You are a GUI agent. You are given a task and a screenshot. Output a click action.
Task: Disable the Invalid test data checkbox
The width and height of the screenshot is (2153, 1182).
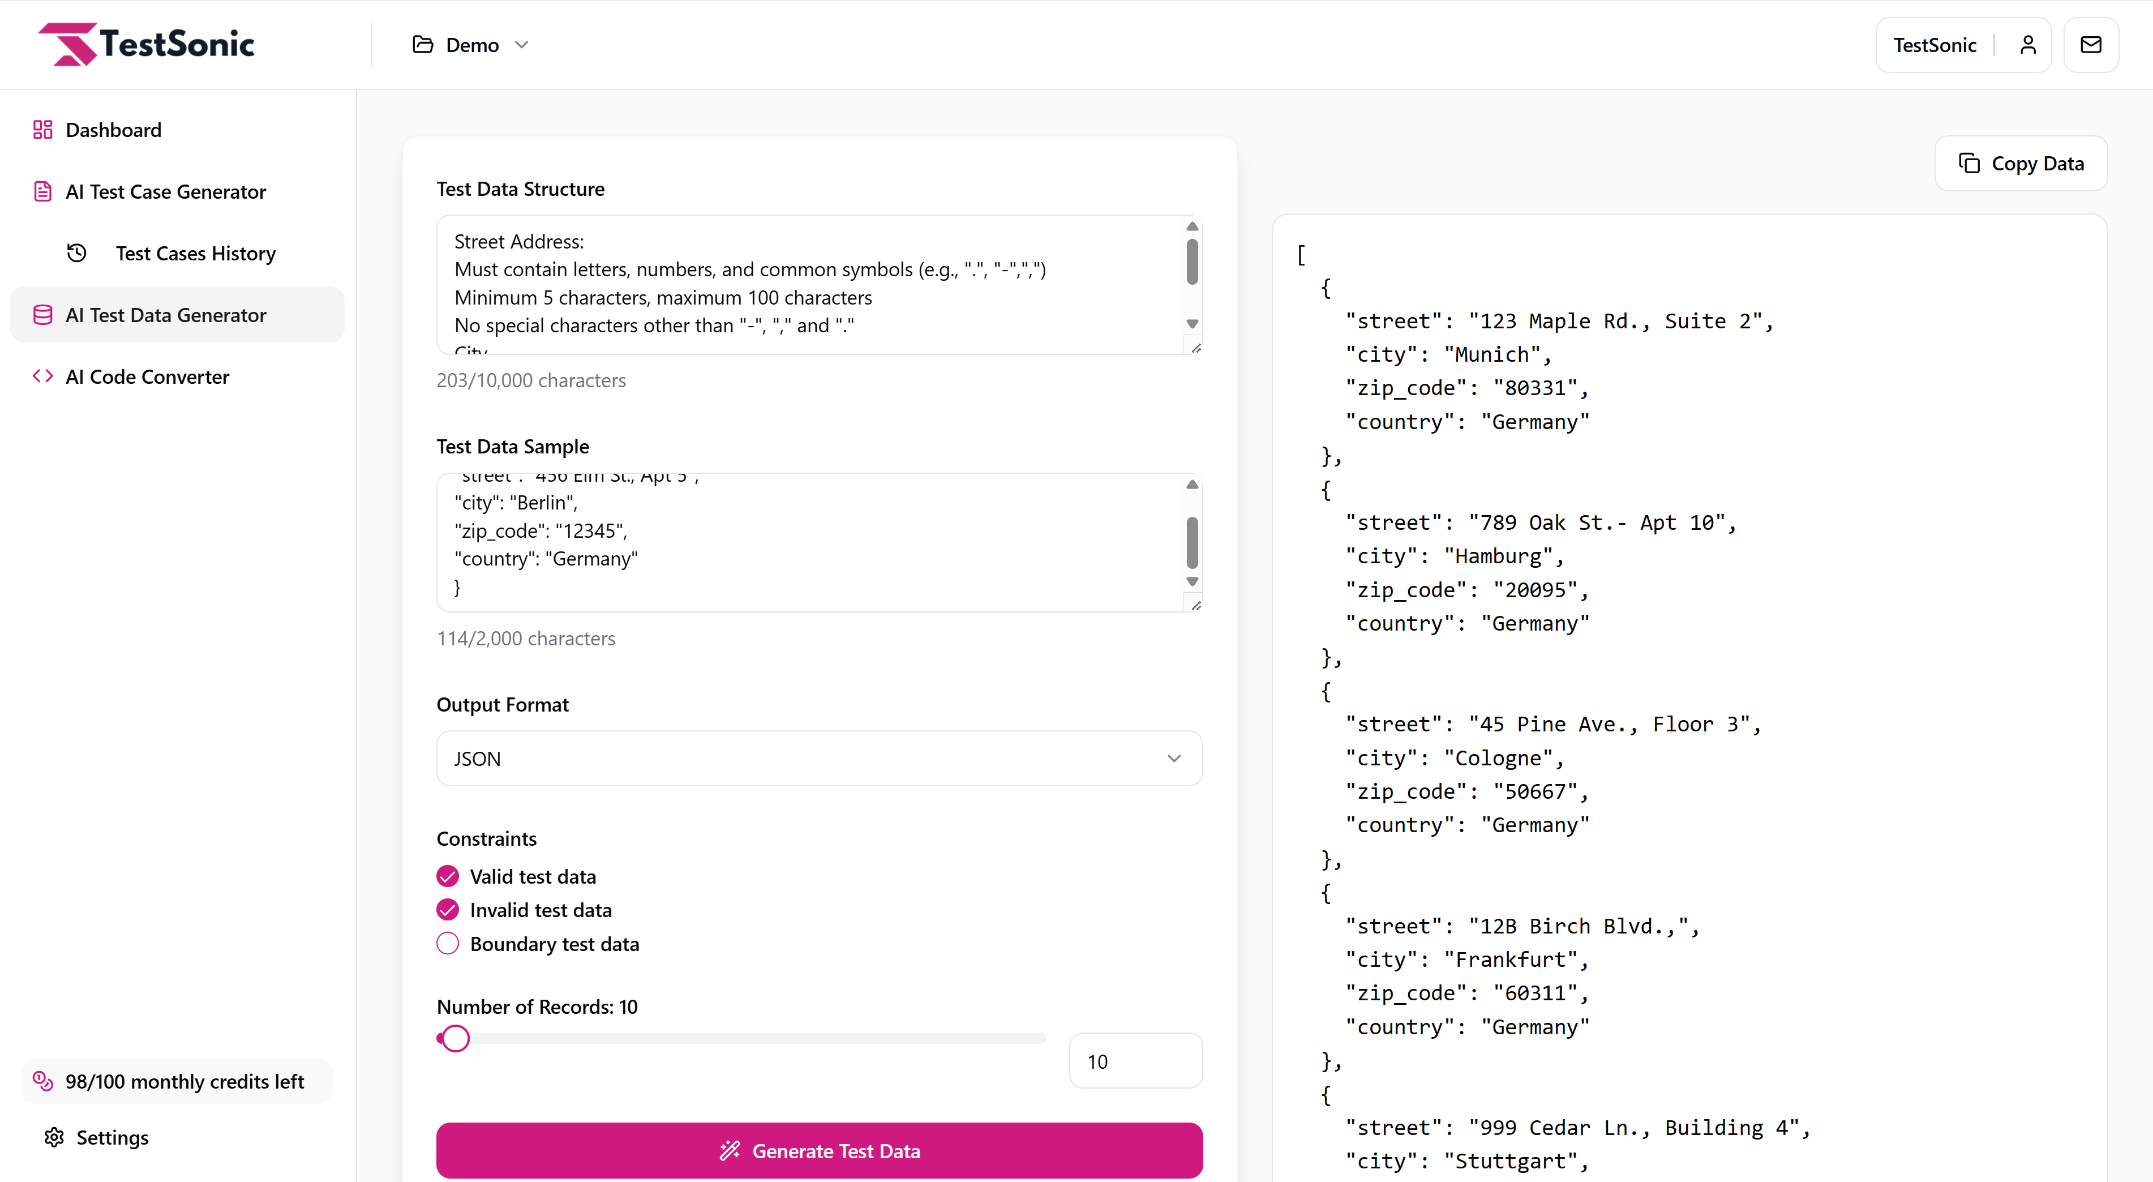447,909
